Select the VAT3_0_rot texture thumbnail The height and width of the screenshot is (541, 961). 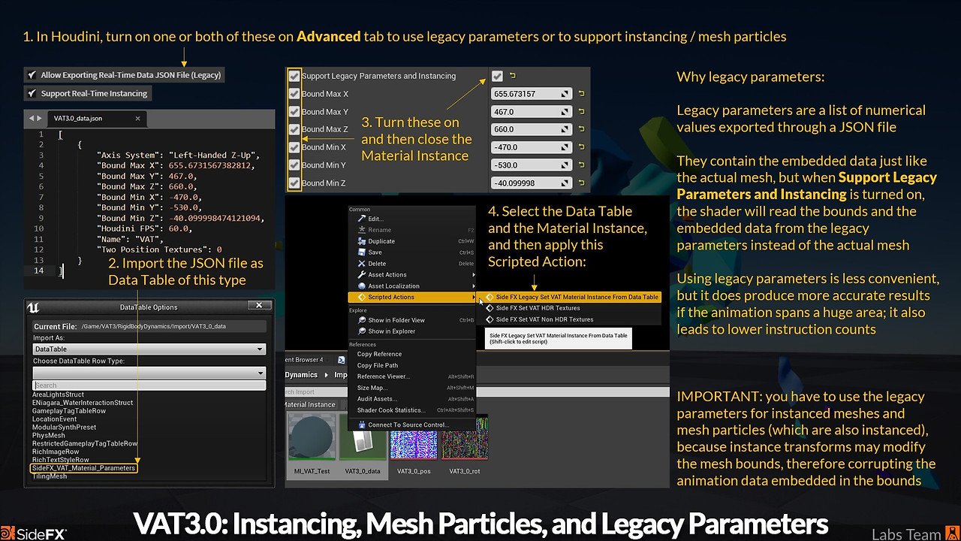(465, 445)
